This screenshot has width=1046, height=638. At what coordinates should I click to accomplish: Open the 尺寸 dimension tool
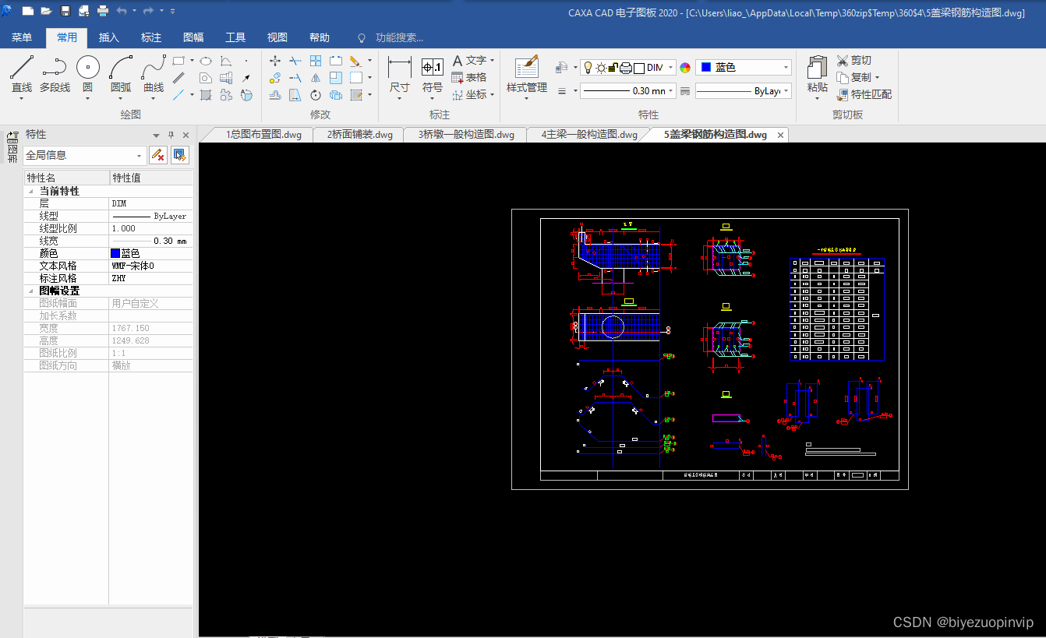tap(400, 76)
